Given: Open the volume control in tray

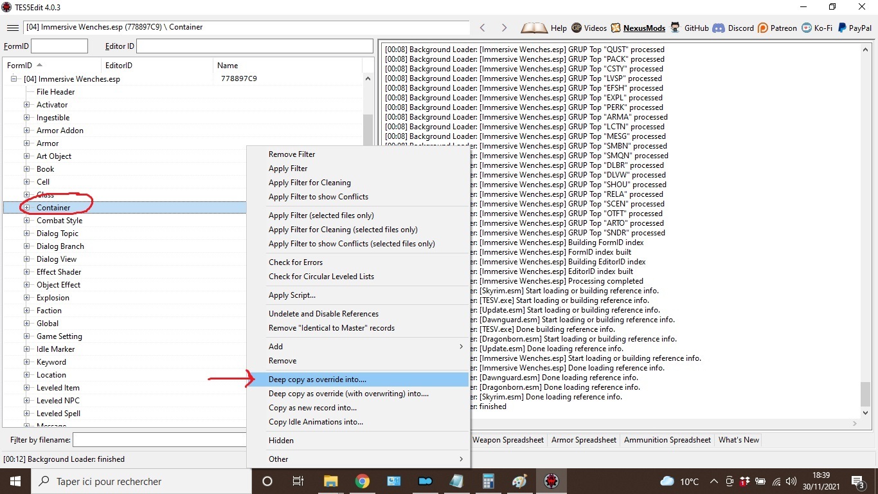Looking at the screenshot, I should (x=791, y=481).
